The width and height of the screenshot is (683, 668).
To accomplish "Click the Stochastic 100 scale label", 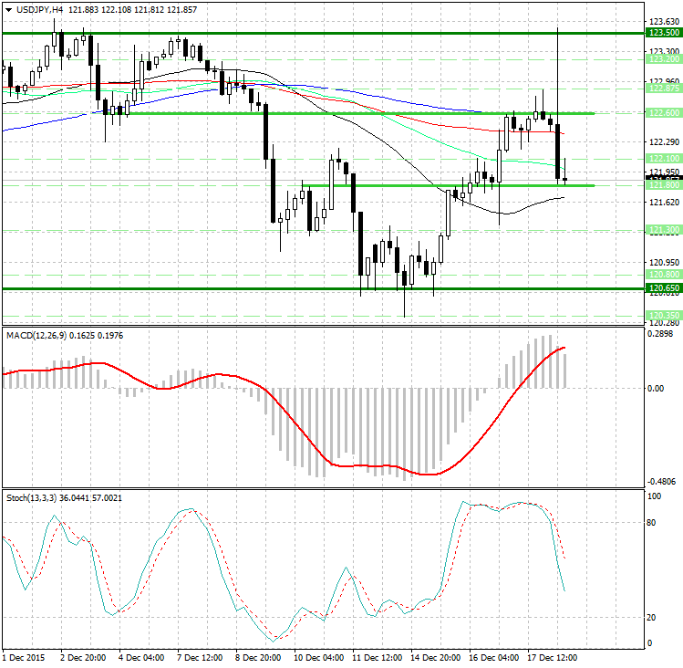I will 654,496.
